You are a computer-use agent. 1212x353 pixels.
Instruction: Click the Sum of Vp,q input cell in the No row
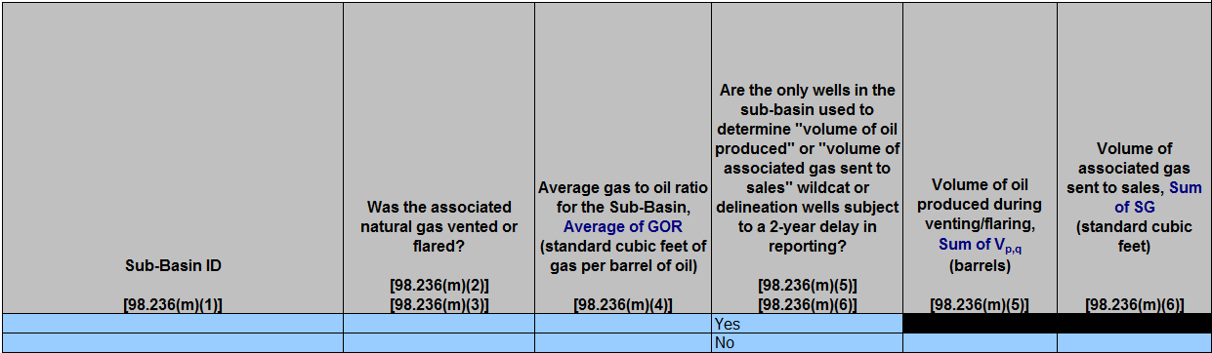(x=980, y=343)
